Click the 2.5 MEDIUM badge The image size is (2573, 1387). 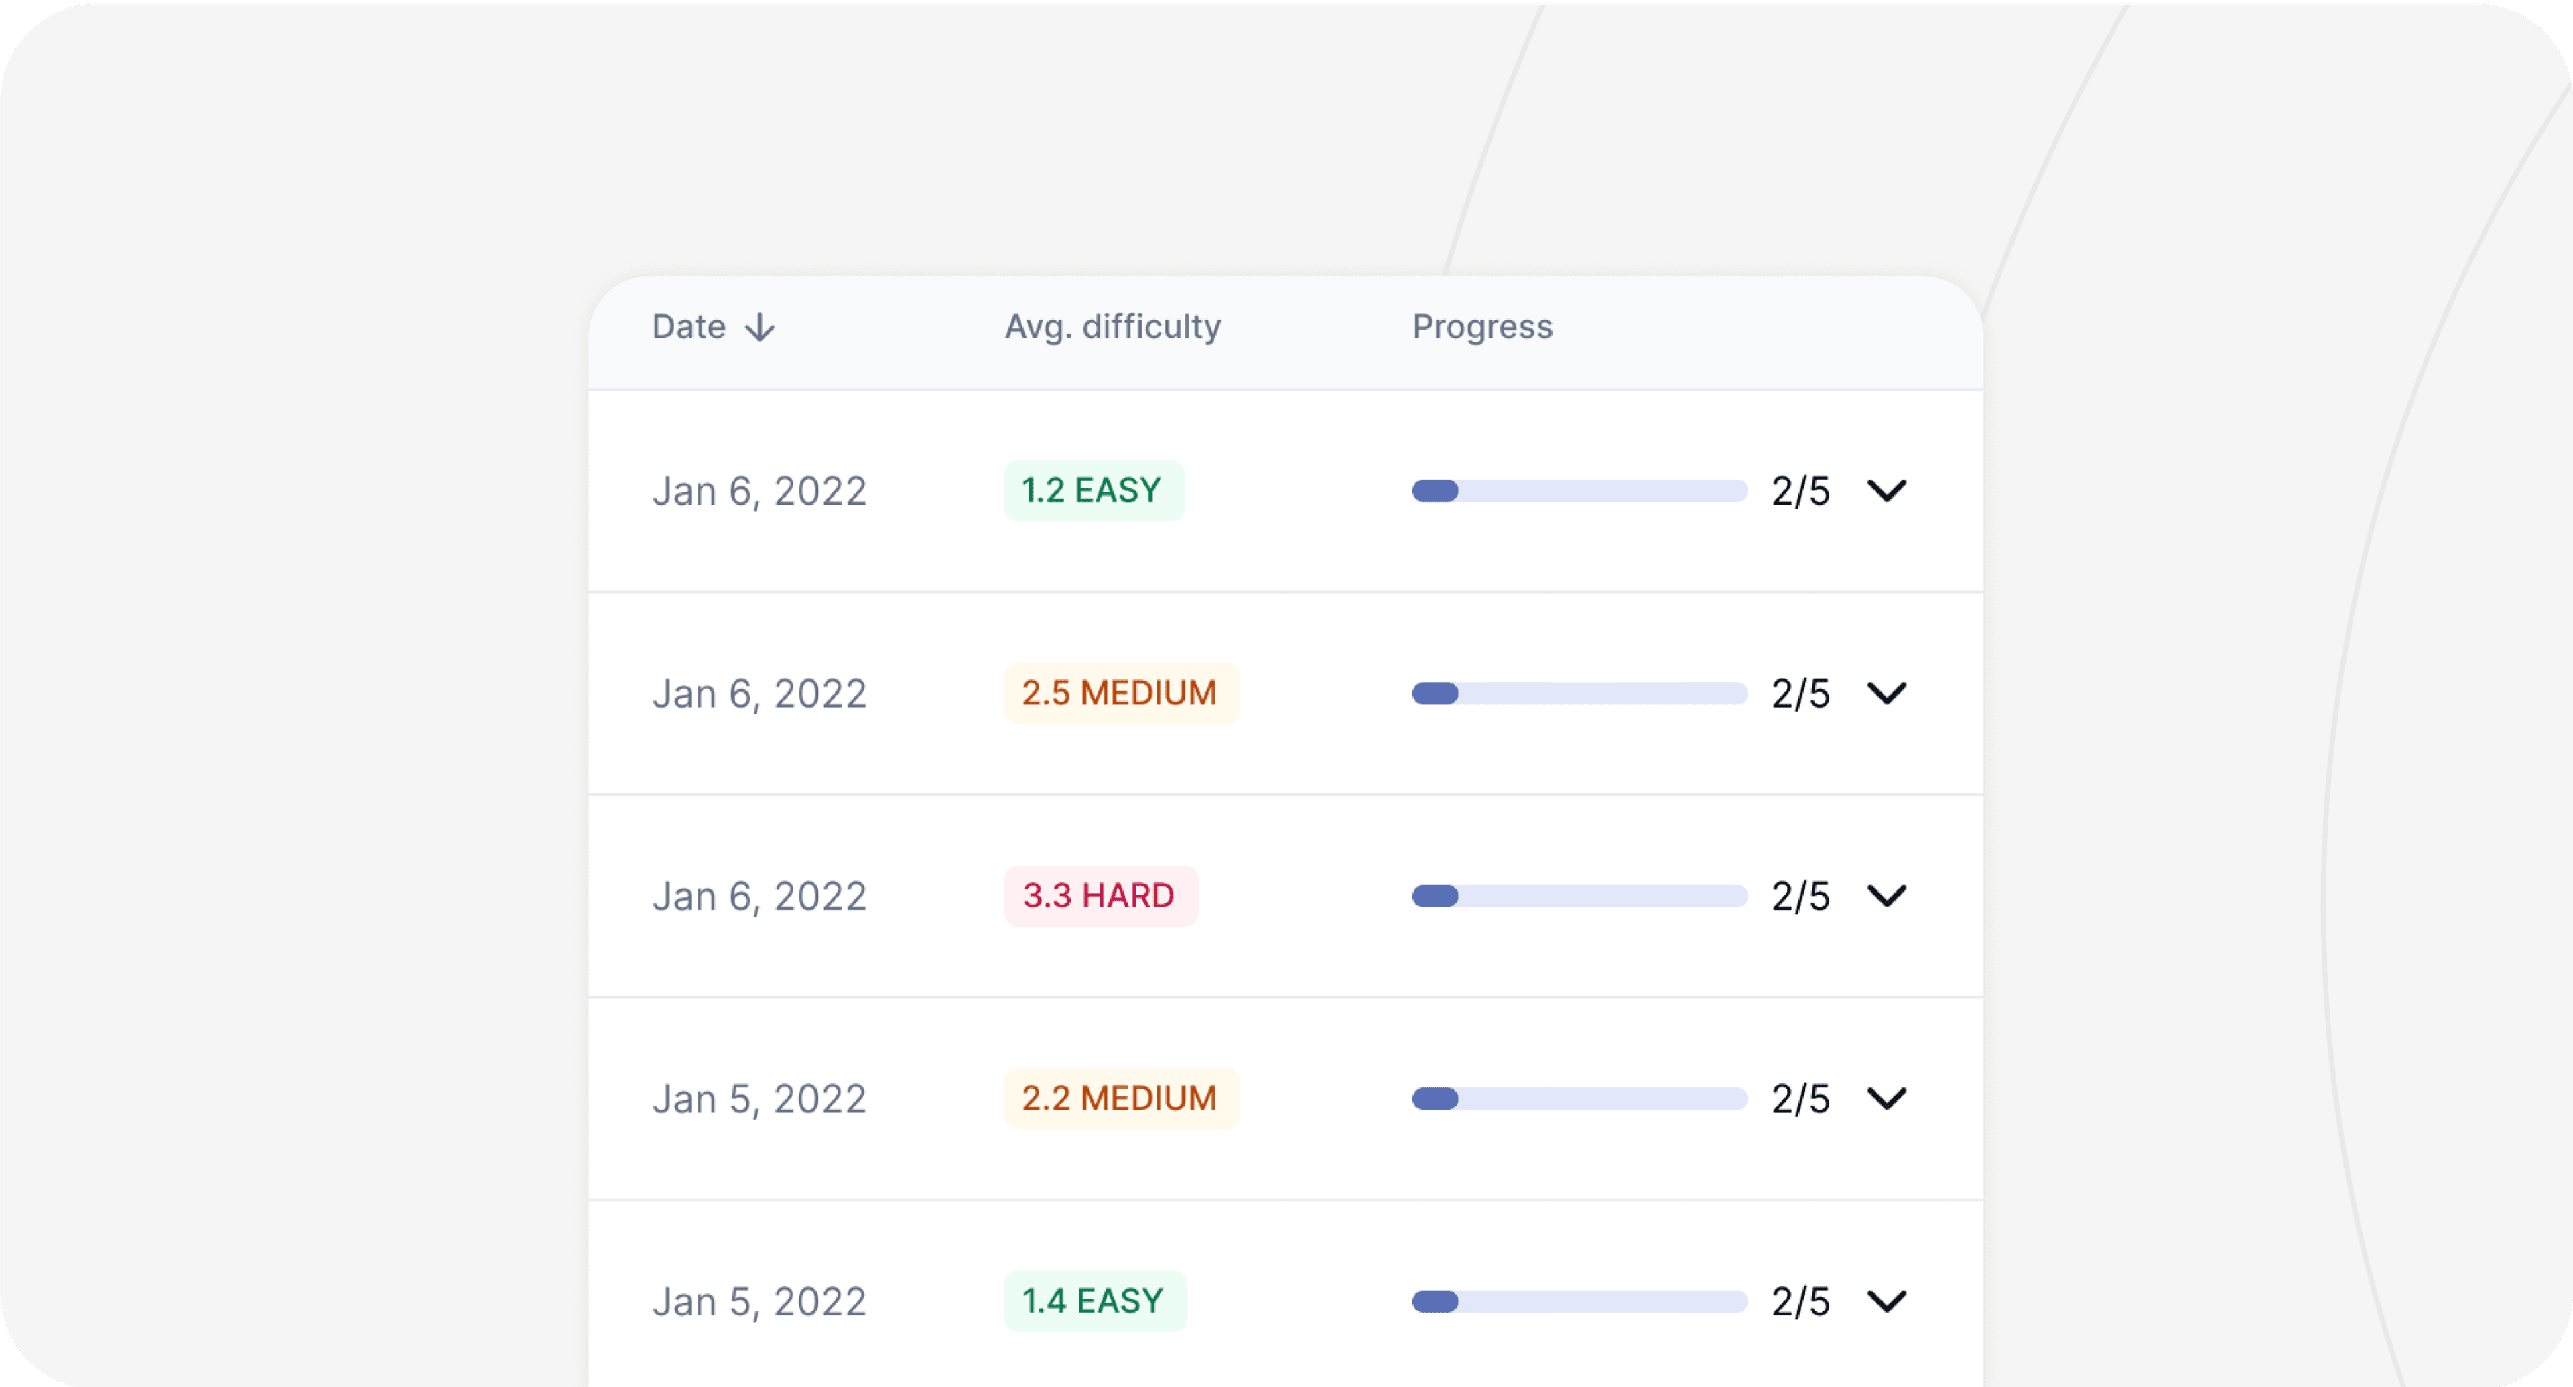tap(1121, 693)
